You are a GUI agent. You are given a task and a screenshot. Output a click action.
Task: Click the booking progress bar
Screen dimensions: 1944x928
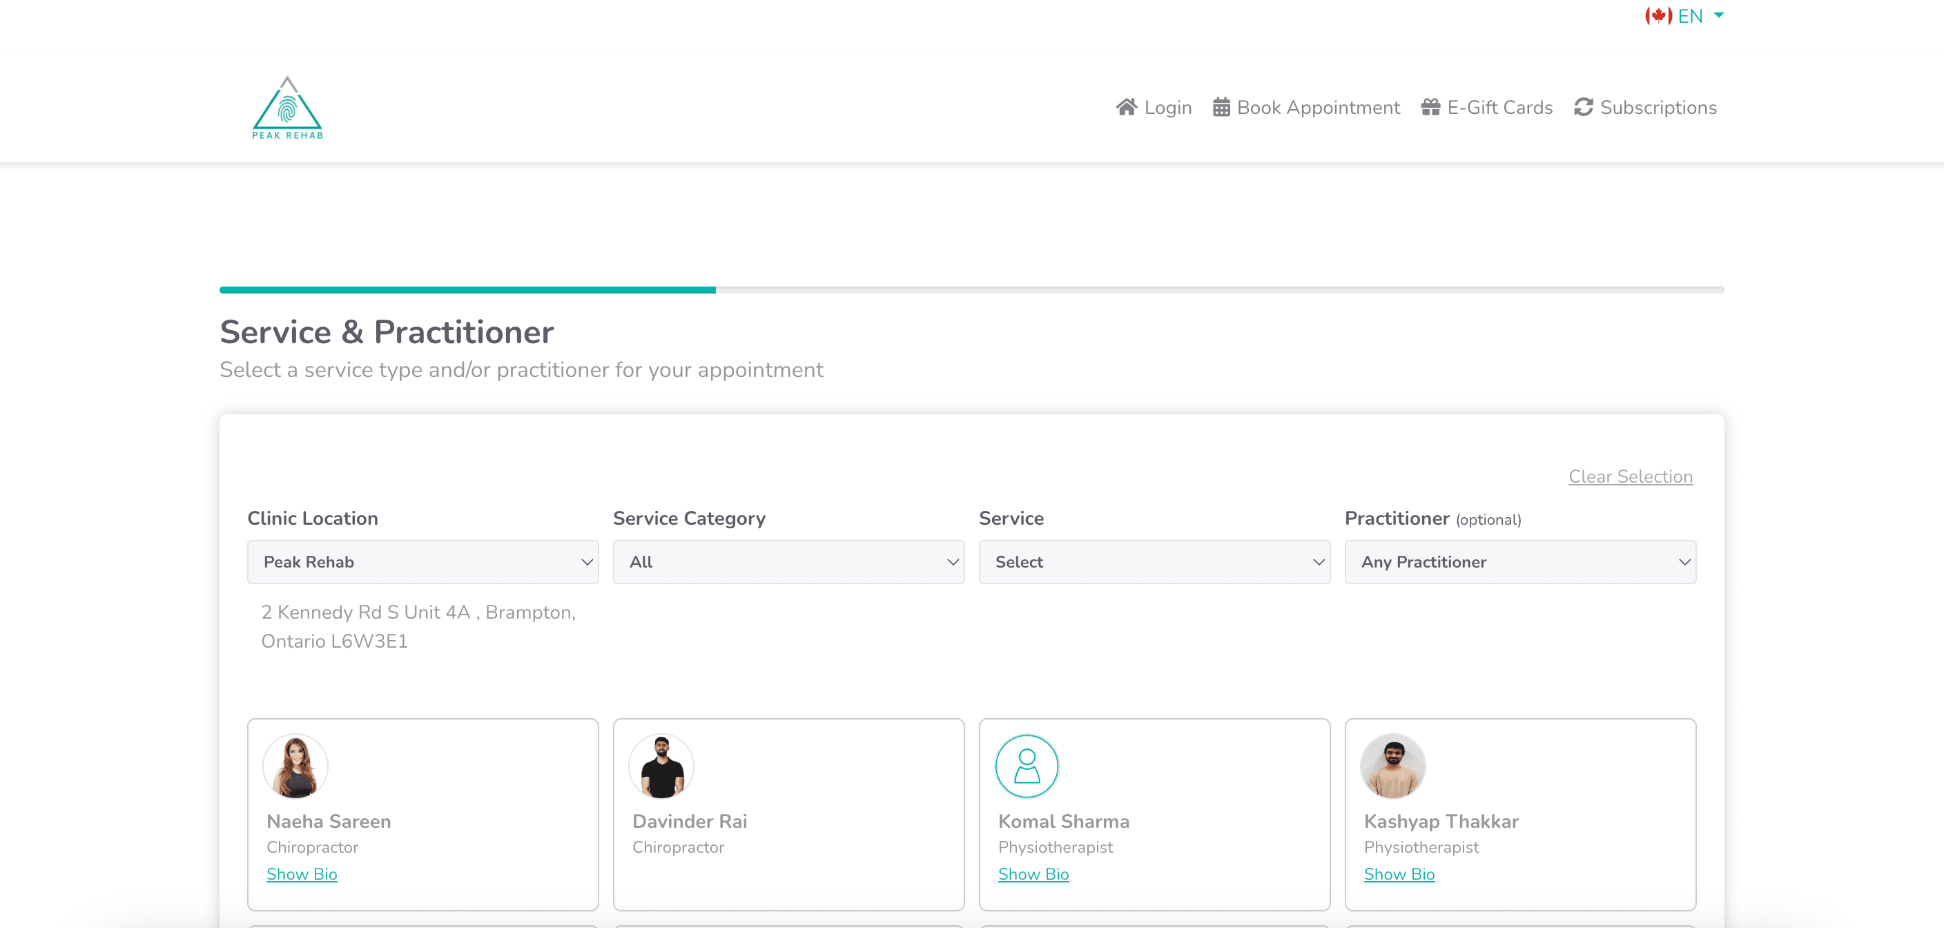[x=971, y=290]
